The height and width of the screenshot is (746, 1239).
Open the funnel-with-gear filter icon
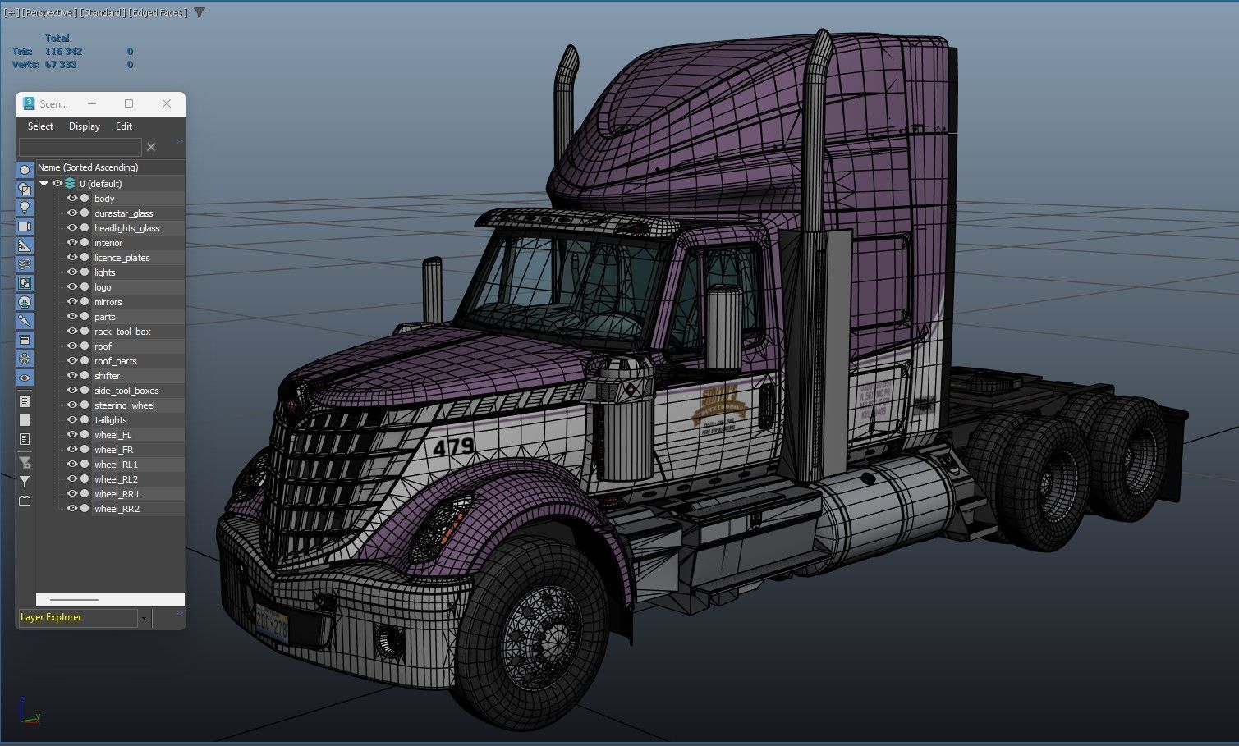pos(25,463)
